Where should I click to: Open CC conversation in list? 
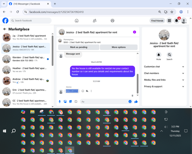coord(26,102)
